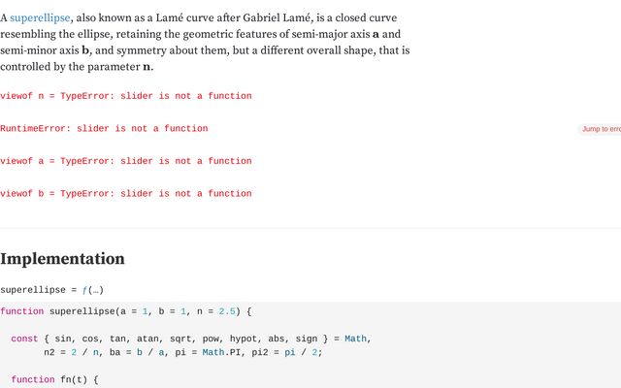Click the 2.5 default value for n

tap(227, 311)
